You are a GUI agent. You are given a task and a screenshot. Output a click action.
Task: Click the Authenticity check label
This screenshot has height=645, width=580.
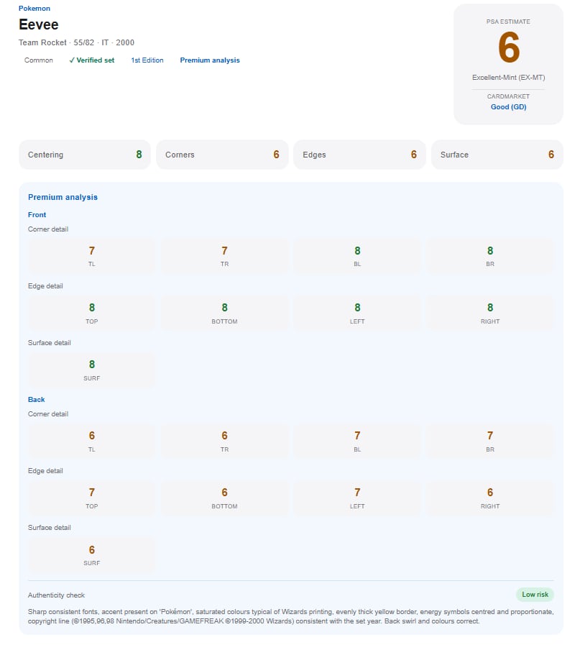click(x=56, y=595)
